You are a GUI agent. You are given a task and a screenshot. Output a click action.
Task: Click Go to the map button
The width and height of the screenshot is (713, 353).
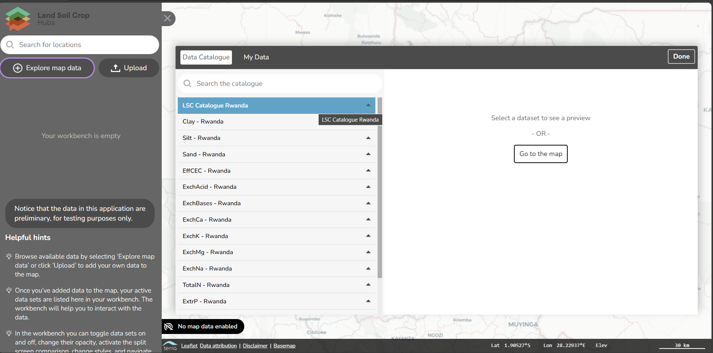click(540, 154)
